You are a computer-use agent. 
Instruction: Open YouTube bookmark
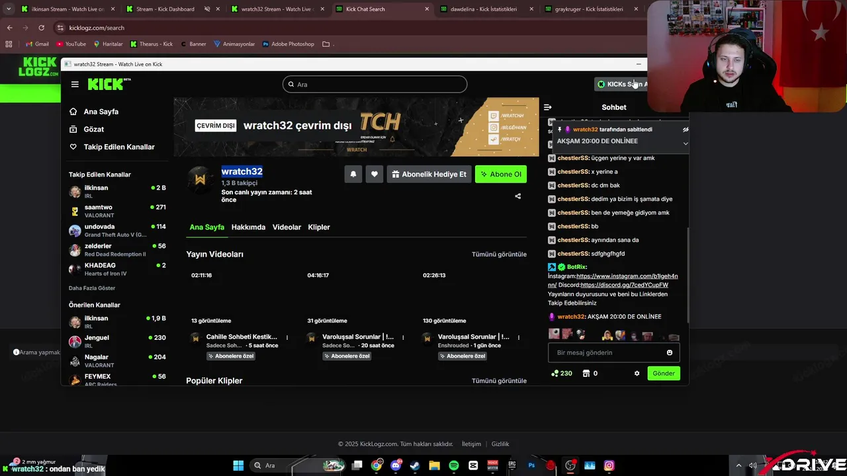tap(71, 44)
